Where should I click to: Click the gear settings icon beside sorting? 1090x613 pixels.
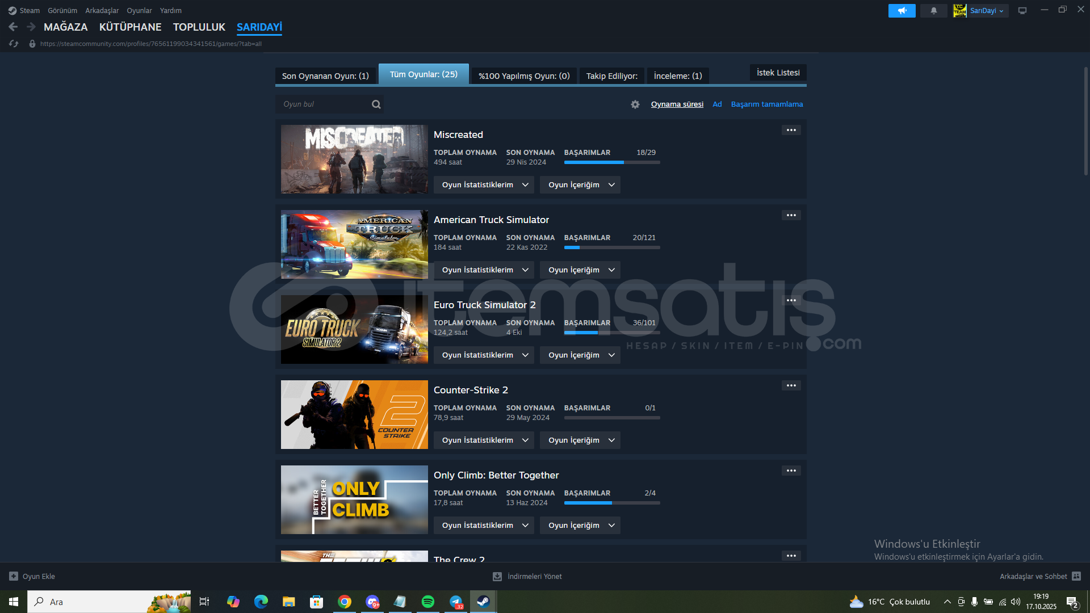635,104
